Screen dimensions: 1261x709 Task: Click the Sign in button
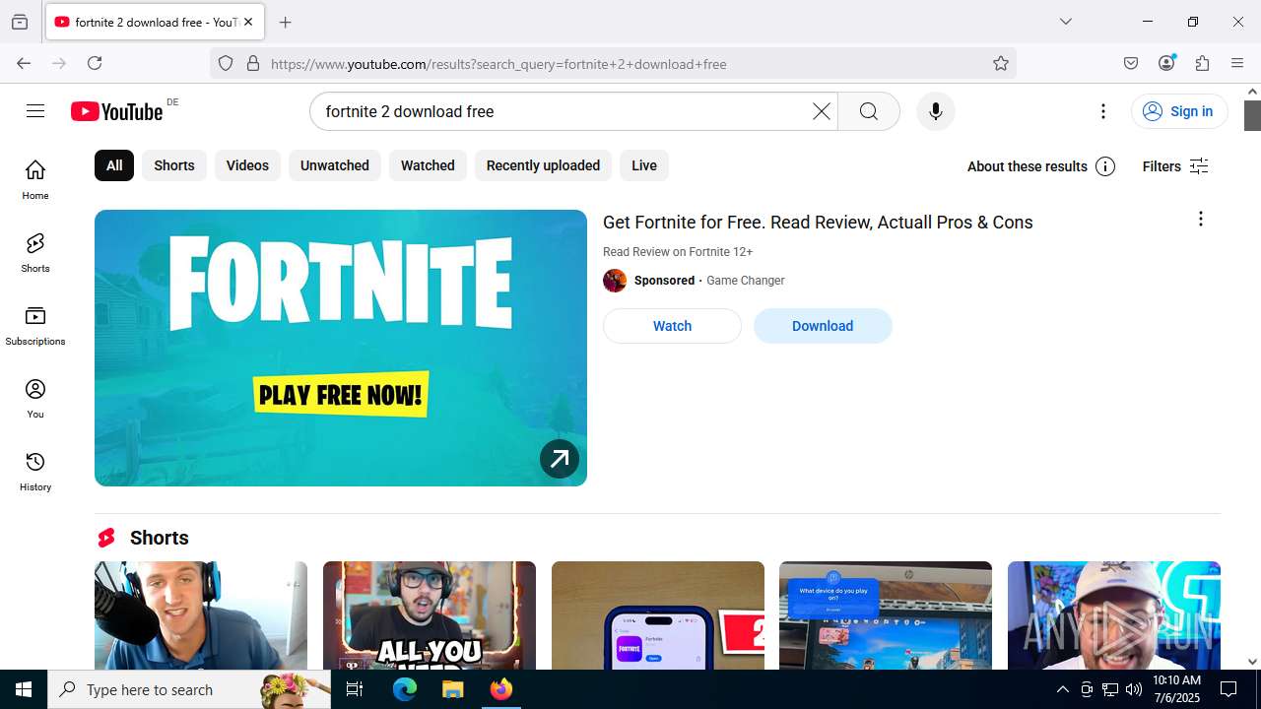pos(1179,111)
